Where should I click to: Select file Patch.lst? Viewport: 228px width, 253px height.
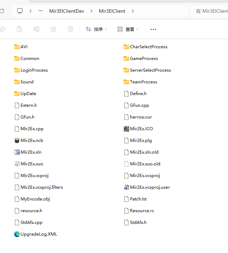click(x=135, y=199)
